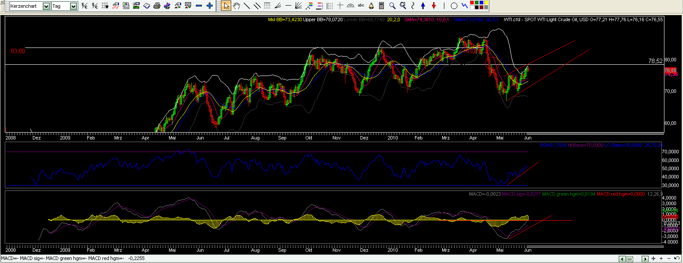Select the single trend line drawing tool
Viewport: 683px width, 263px height.
(x=247, y=6)
